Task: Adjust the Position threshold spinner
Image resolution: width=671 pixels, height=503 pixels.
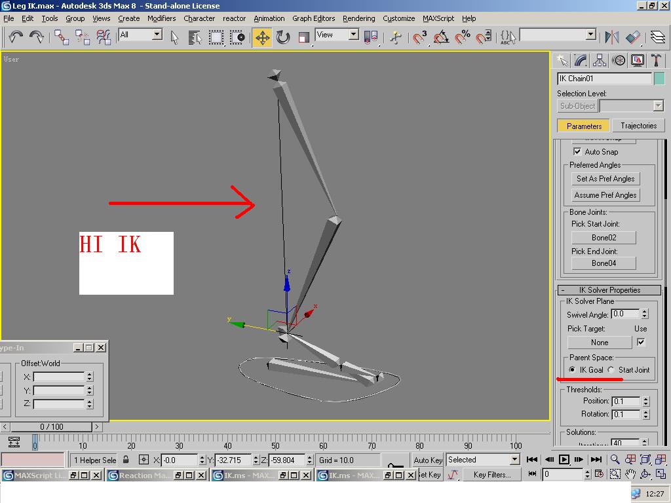Action: (645, 401)
